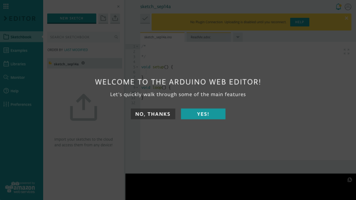The height and width of the screenshot is (200, 356).
Task: Click the 'void loop() {' code line
Action: [156, 87]
